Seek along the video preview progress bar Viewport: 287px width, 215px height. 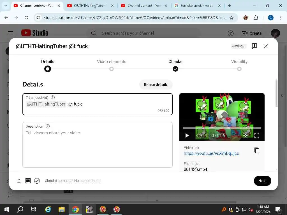click(222, 128)
